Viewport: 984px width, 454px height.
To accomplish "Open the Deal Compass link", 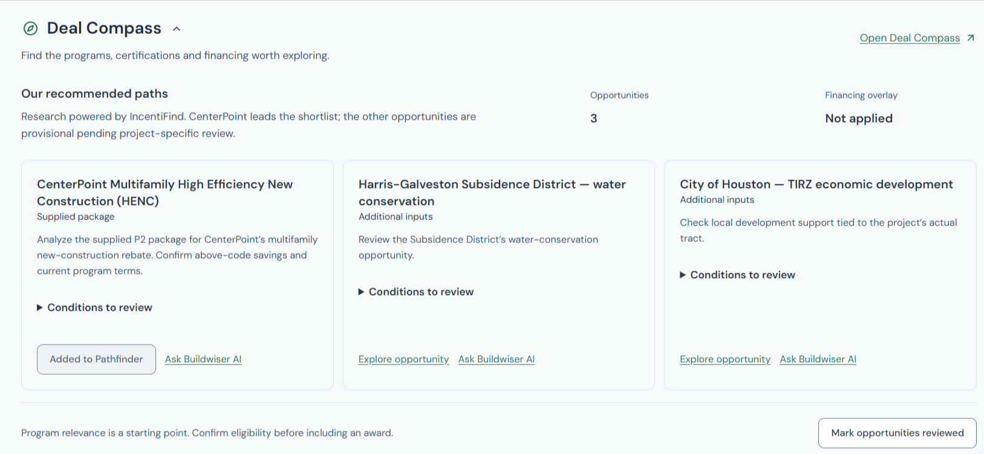I will 910,38.
